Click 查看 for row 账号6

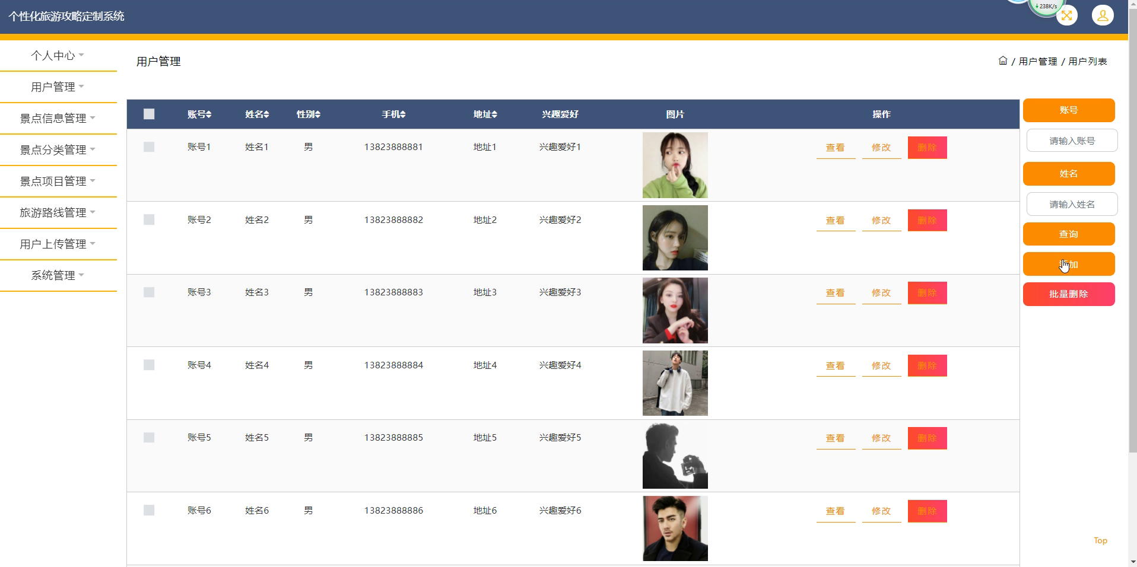(836, 511)
